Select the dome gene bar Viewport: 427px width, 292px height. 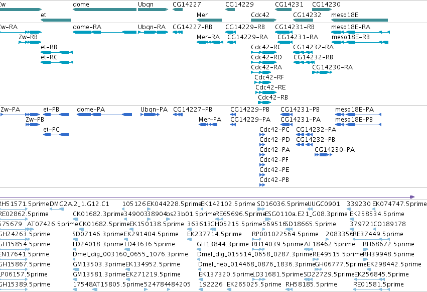point(104,10)
